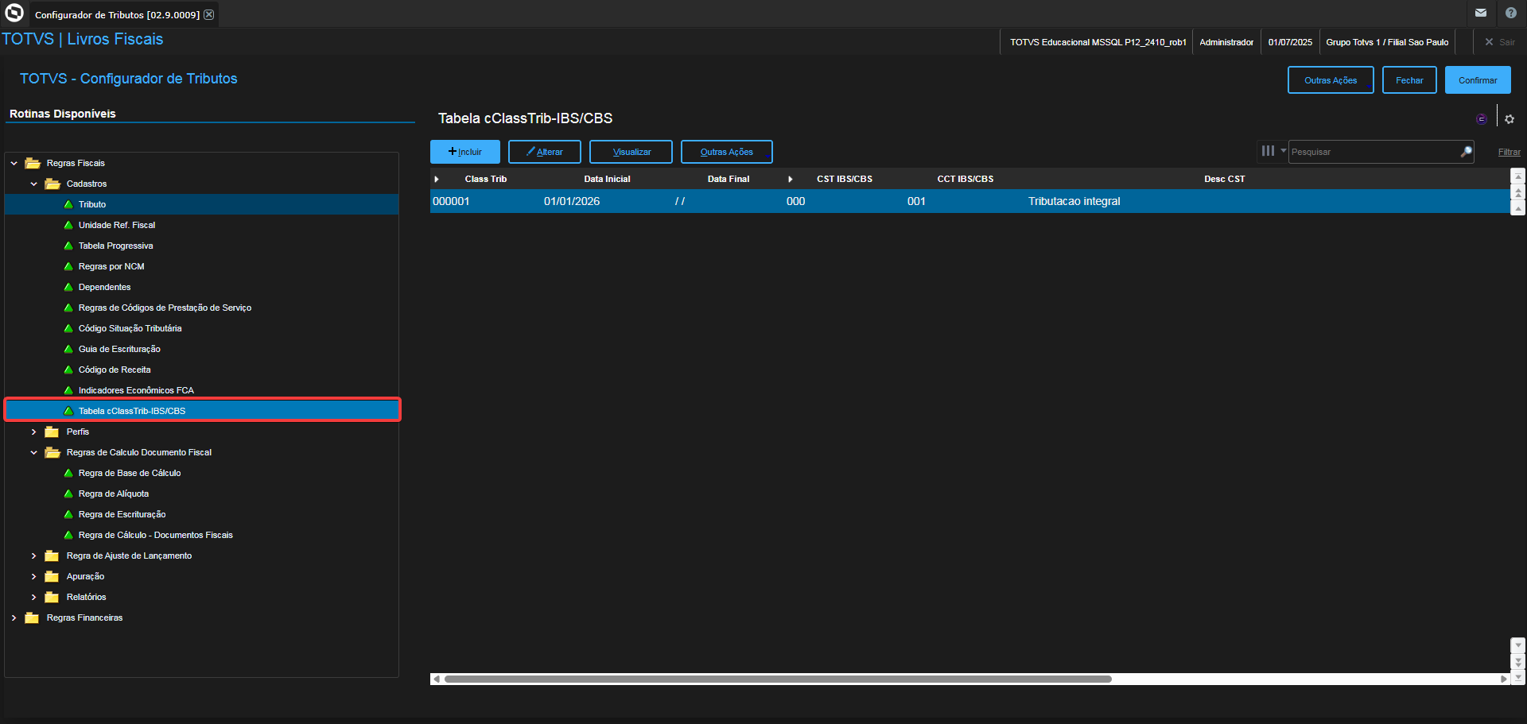Click the green icon beside Tributo
Screen dimensions: 1527x724
coord(68,204)
